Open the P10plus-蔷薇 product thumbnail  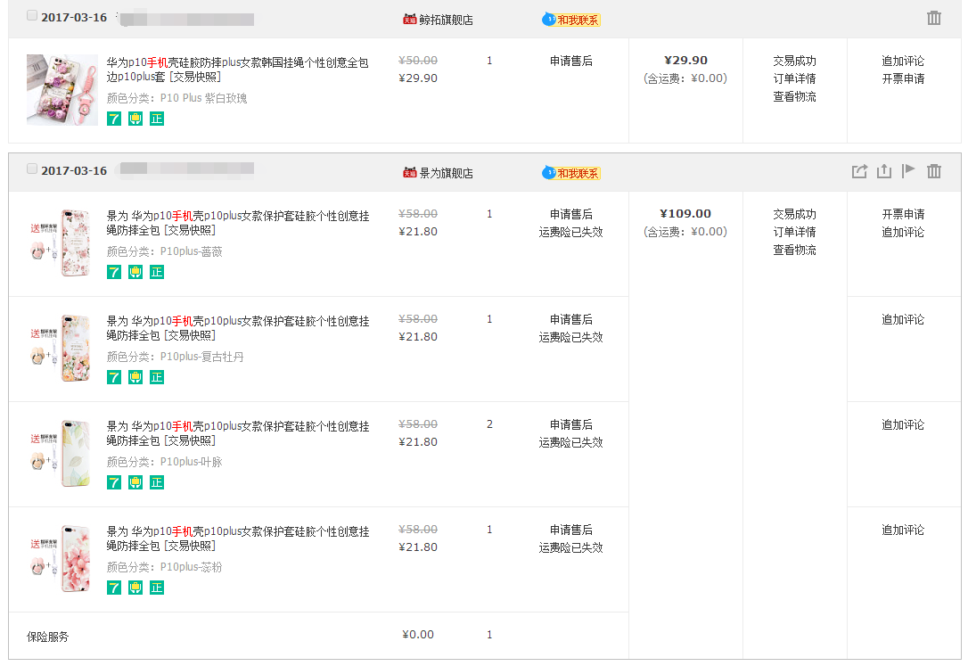click(x=62, y=243)
